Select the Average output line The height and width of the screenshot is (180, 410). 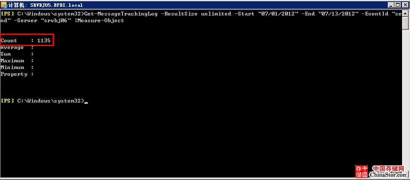(17, 47)
